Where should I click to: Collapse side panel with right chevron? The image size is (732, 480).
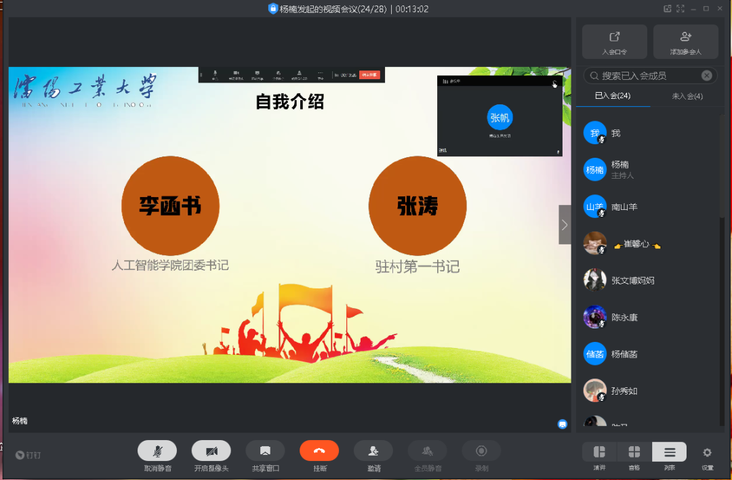tap(565, 225)
